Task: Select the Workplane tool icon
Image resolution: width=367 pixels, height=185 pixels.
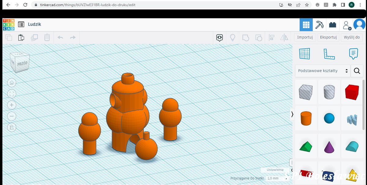Action: coord(305,54)
